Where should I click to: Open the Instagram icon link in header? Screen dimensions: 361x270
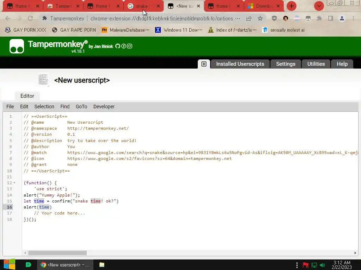click(130, 46)
